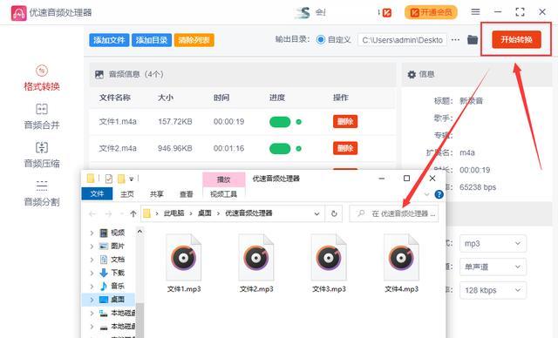Image resolution: width=558 pixels, height=338 pixels.
Task: Open the 单声道 channel dropdown
Action: coord(493,267)
